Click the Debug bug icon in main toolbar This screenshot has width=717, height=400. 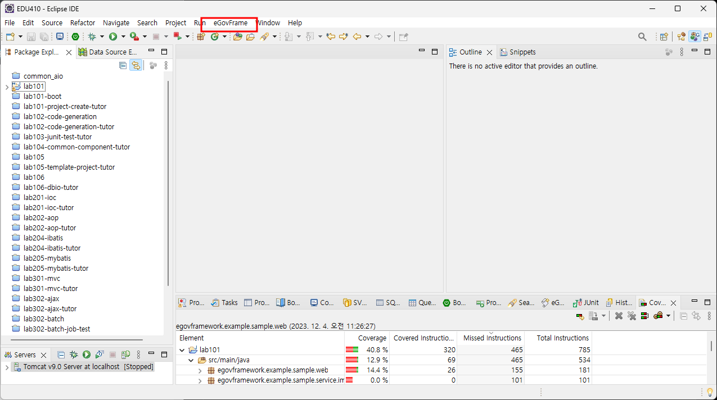pyautogui.click(x=92, y=37)
